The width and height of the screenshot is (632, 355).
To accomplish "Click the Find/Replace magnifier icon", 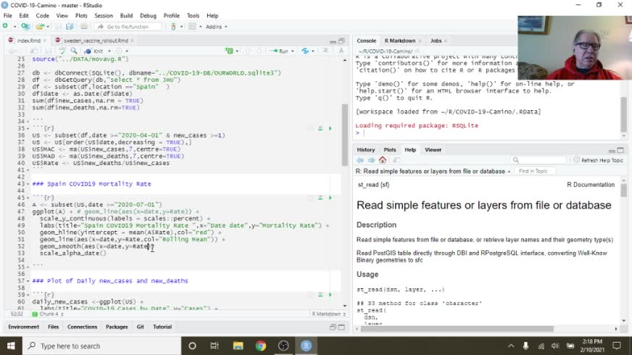I will coord(74,51).
